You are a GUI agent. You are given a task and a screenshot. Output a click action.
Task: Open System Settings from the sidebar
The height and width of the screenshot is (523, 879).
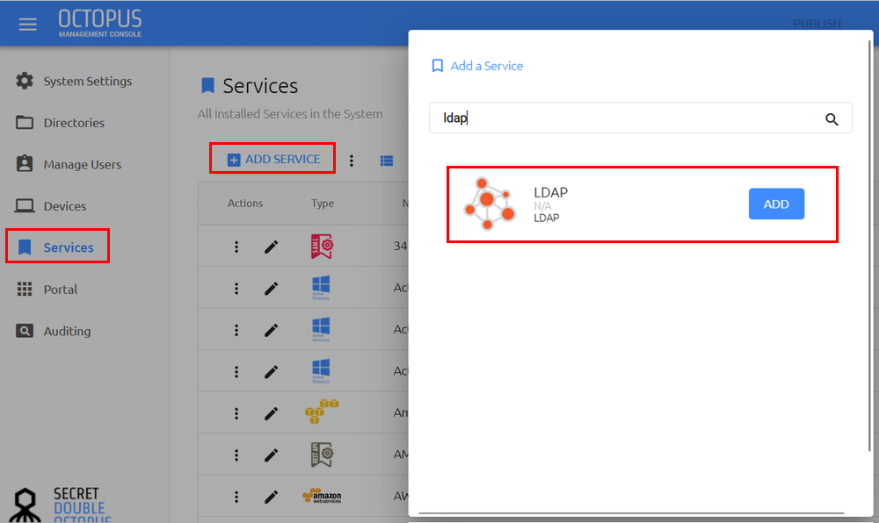pyautogui.click(x=74, y=81)
